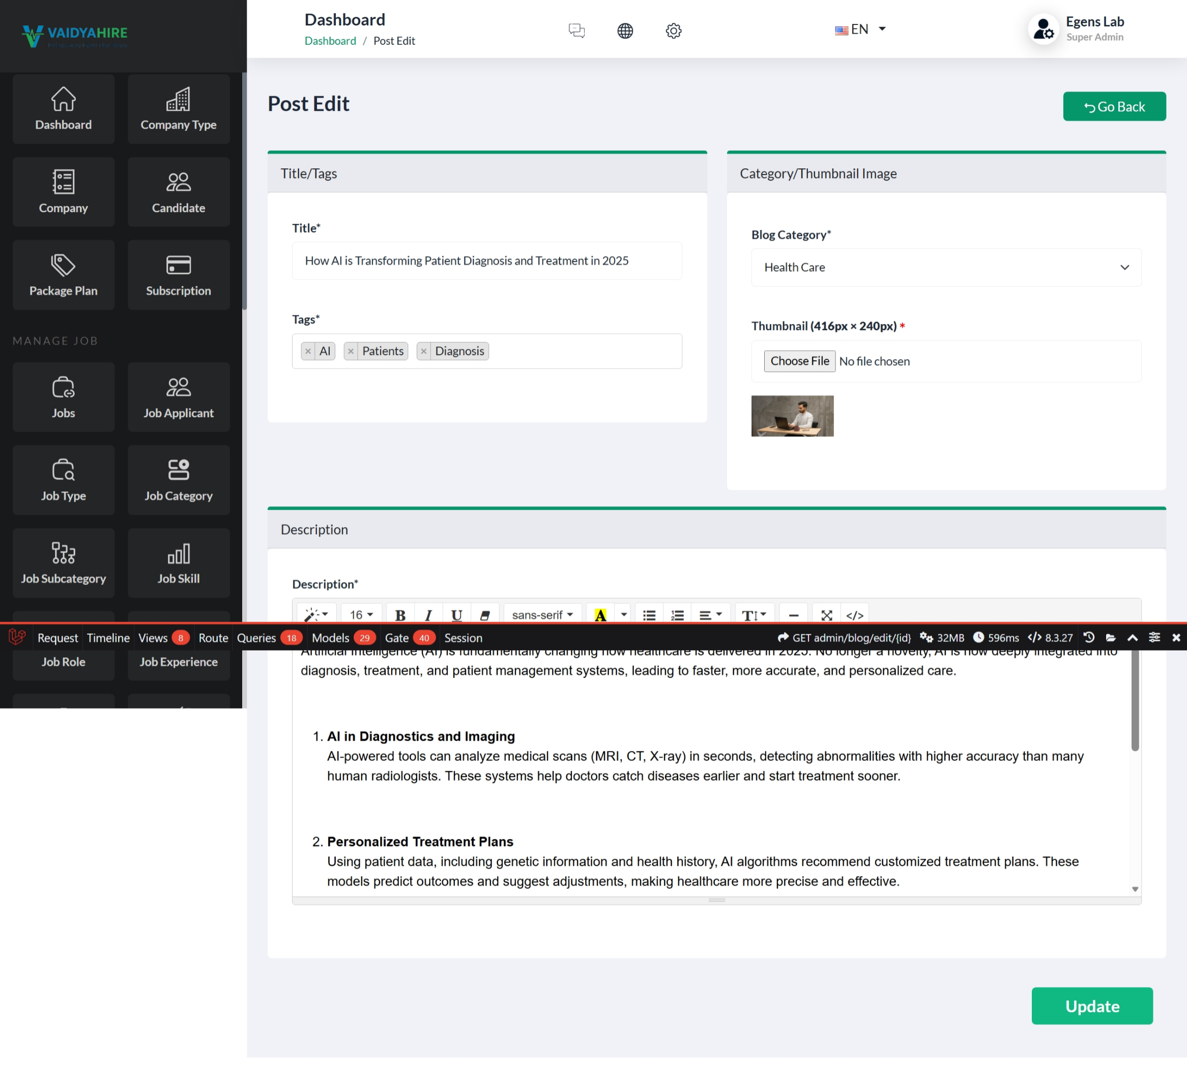This screenshot has height=1082, width=1187.
Task: Toggle fullscreen mode in description editor
Action: 826,615
